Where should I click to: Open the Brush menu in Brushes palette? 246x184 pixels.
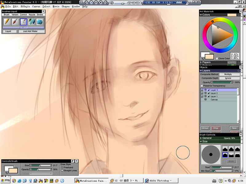[x=6, y=14]
